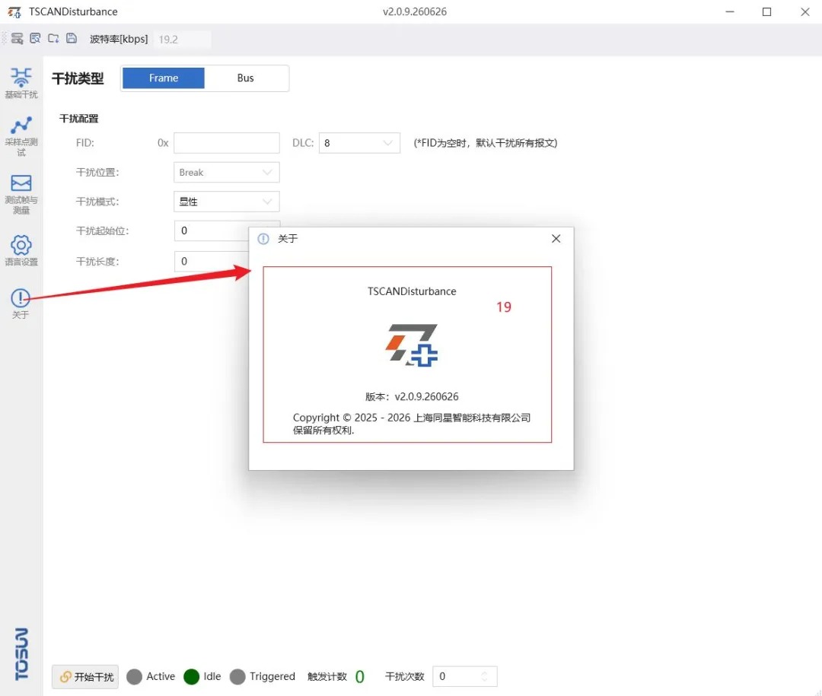
Task: Click the version text v2.0.9.260626 in dialog
Action: coord(427,397)
